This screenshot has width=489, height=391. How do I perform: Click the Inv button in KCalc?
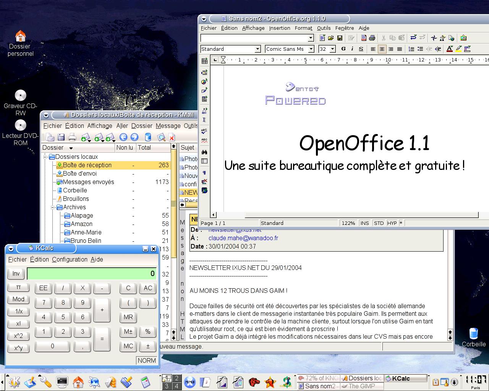pyautogui.click(x=16, y=273)
